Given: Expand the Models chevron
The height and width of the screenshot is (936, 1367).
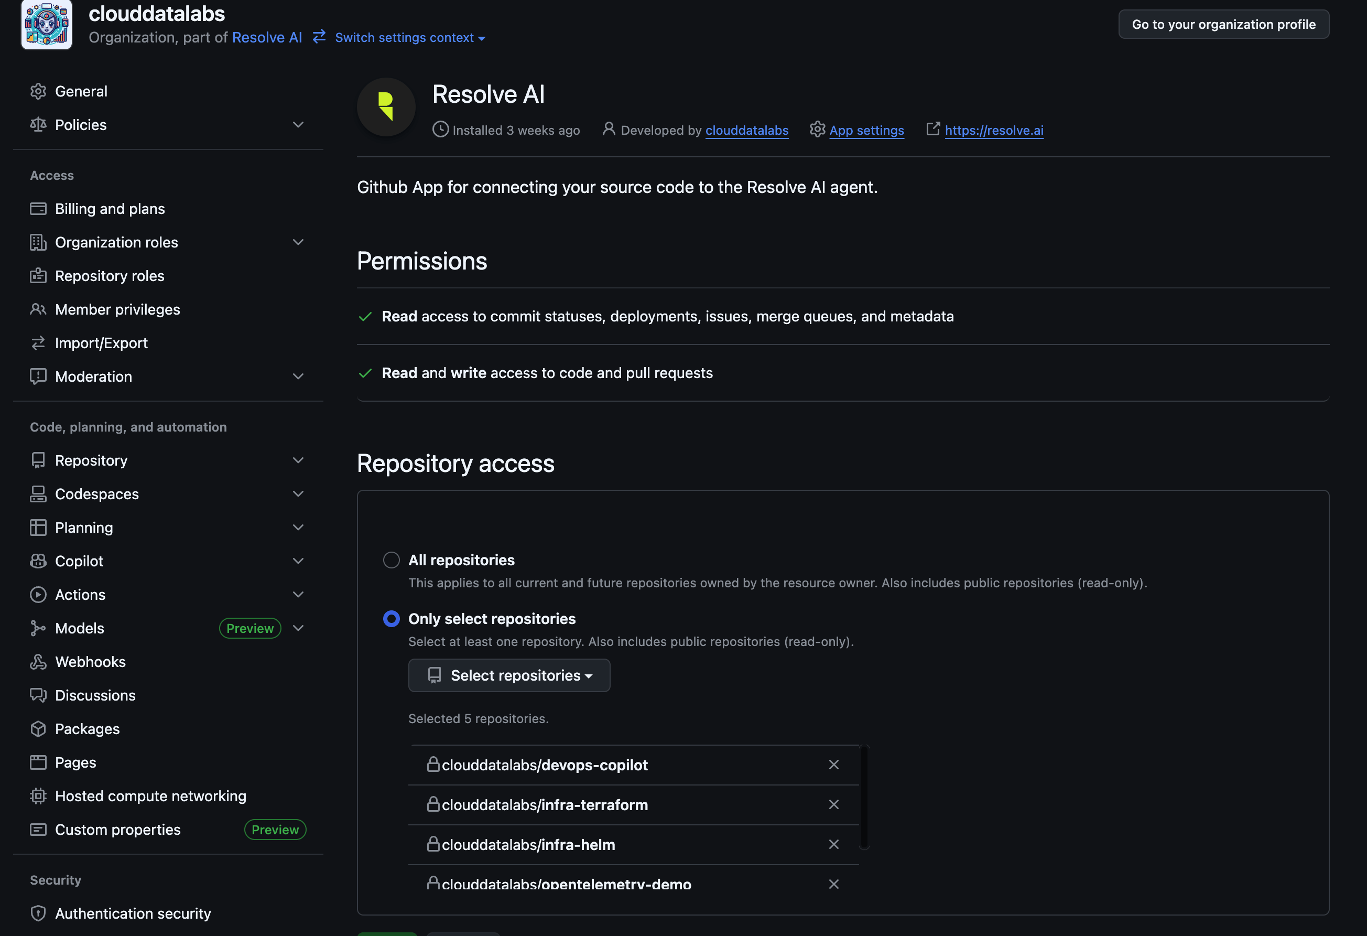Looking at the screenshot, I should pos(298,628).
